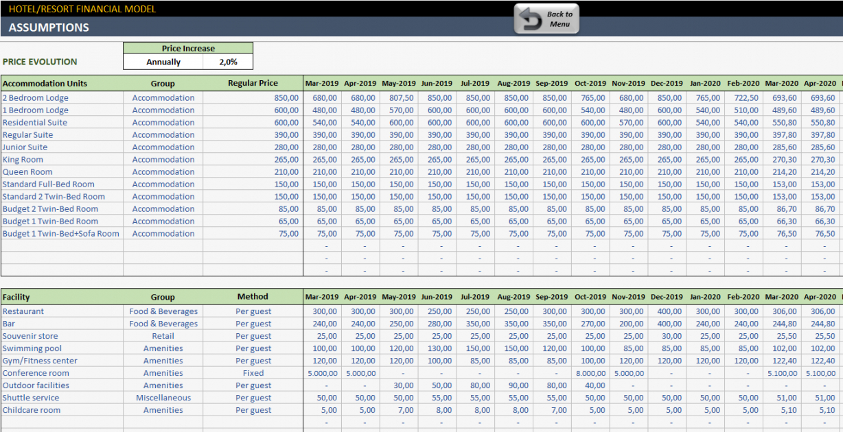The height and width of the screenshot is (432, 843).
Task: Select the Residential Suite row label
Action: pos(35,123)
